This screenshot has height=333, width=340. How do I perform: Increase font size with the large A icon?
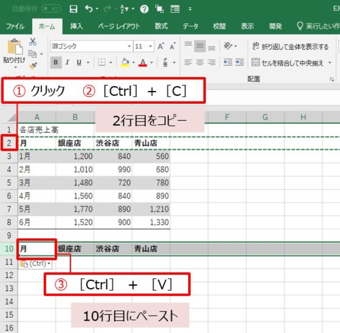tap(161, 46)
